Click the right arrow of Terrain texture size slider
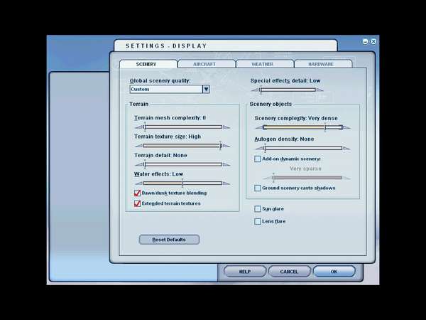Viewport: 426px width, 320px height. point(226,146)
